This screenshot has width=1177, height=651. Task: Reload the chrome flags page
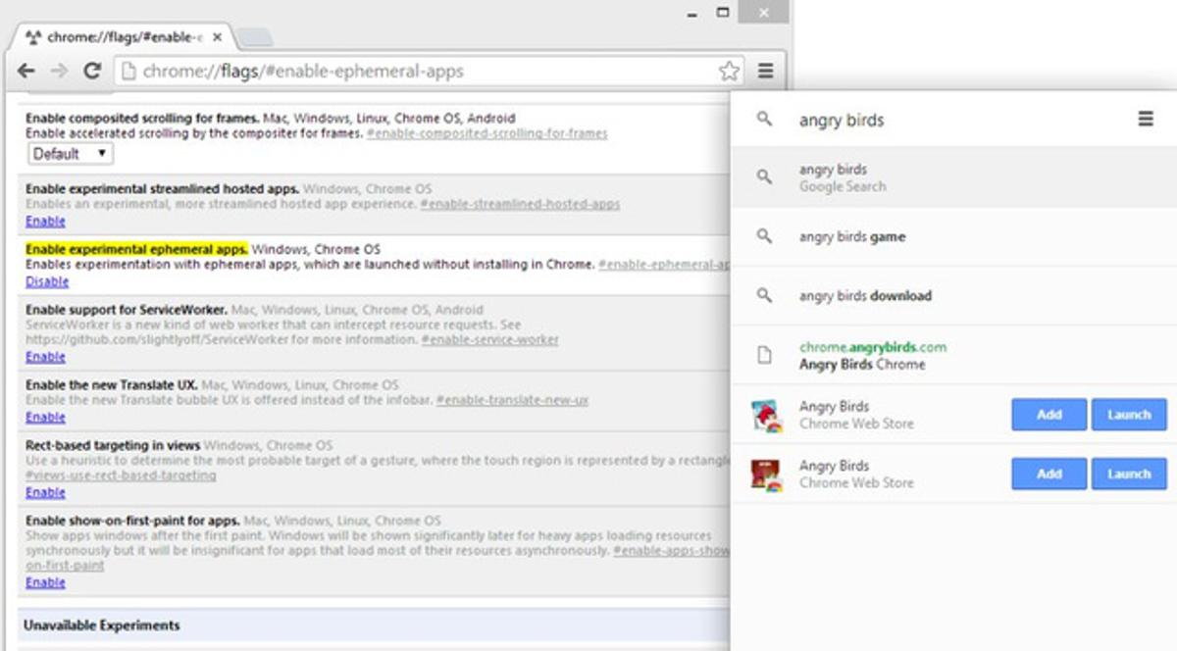point(92,71)
